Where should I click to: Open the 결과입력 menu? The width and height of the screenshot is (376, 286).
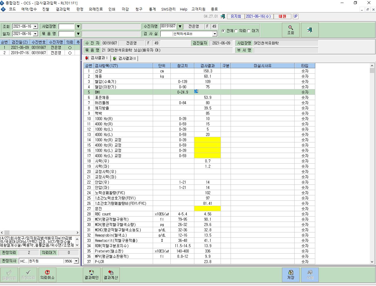click(x=63, y=9)
